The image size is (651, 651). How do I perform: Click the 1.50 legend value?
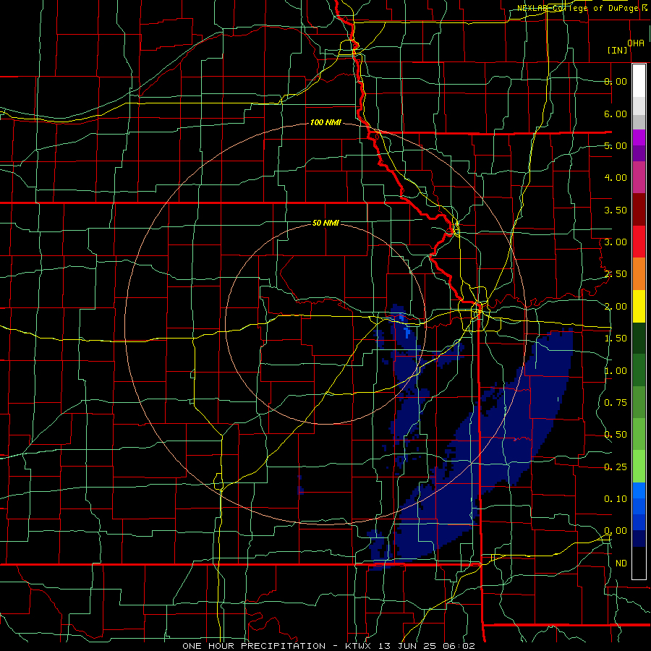click(x=616, y=339)
